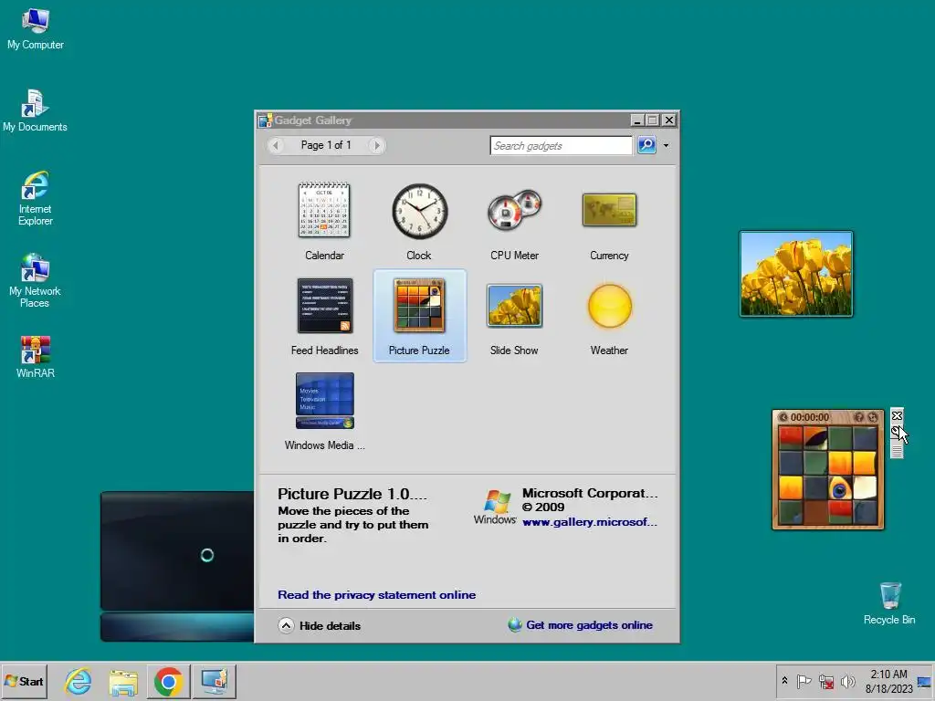The height and width of the screenshot is (701, 935).
Task: Open Action Center flag icon
Action: tap(804, 681)
